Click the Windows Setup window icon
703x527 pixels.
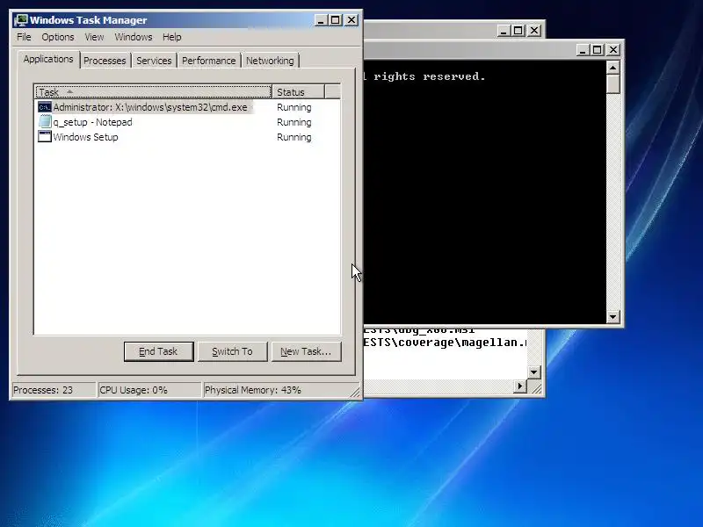45,137
